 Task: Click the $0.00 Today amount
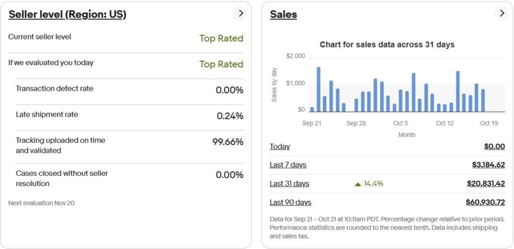(x=494, y=146)
